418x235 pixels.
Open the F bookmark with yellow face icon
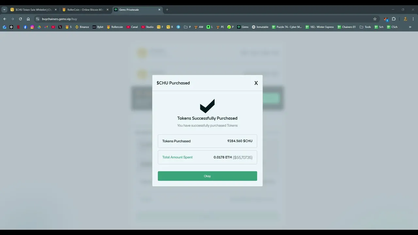pyautogui.click(x=160, y=27)
